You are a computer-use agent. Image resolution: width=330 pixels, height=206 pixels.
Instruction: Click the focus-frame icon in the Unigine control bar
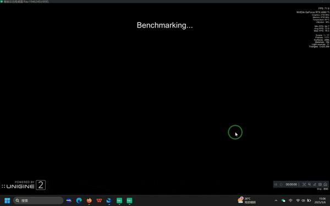tap(304, 185)
